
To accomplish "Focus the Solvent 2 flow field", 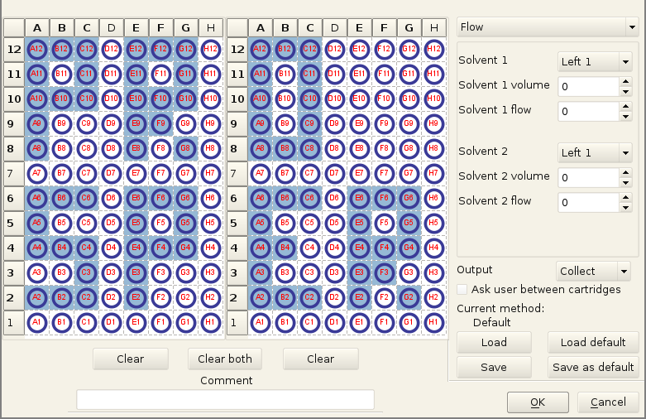I will coord(589,203).
